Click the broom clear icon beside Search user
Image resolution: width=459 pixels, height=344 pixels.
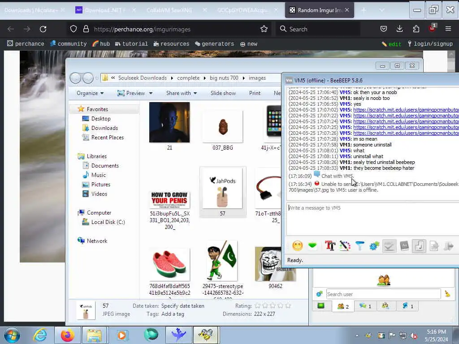click(x=447, y=294)
